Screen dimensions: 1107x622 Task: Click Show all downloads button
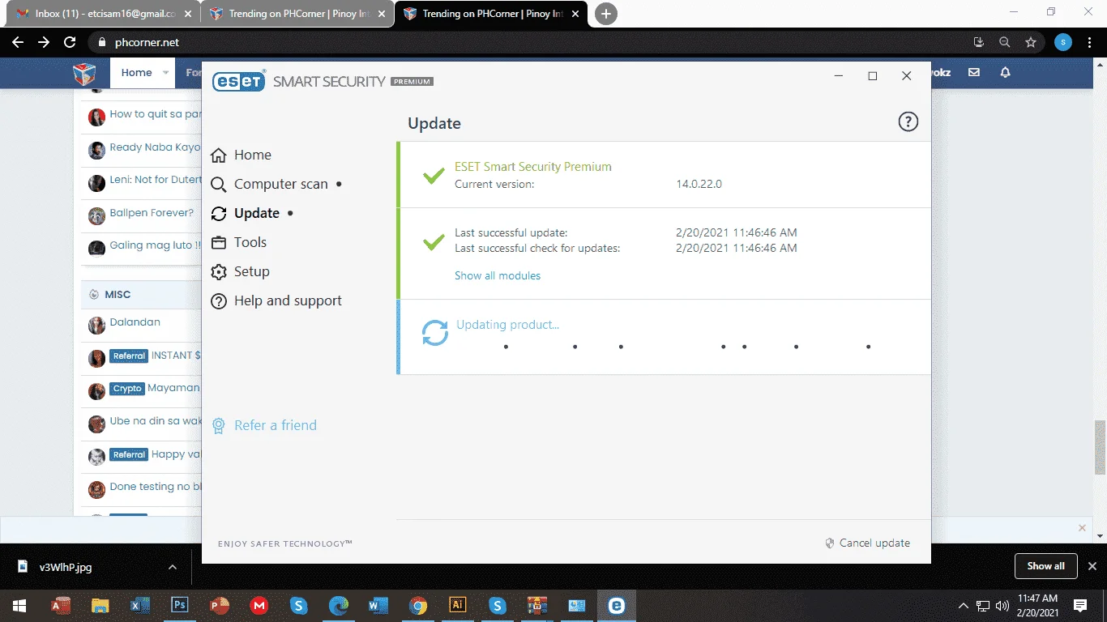coord(1045,566)
